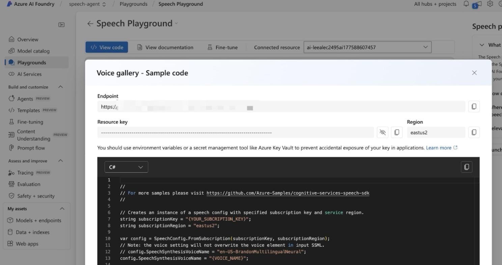Image resolution: width=502 pixels, height=265 pixels.
Task: Collapse the My assets section
Action: click(x=62, y=209)
